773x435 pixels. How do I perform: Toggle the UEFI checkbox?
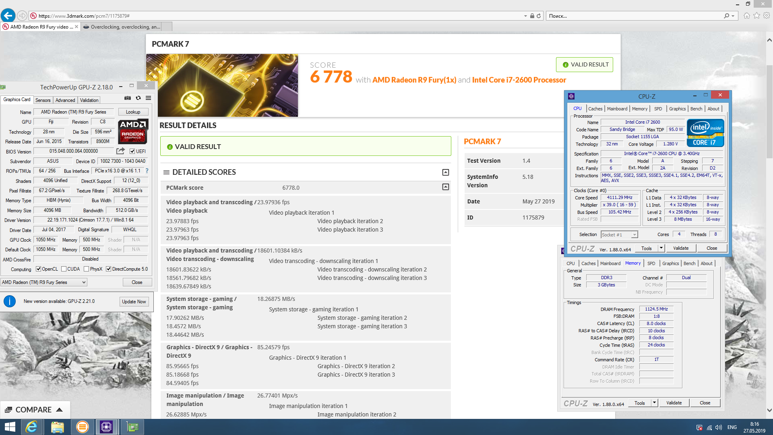(x=132, y=151)
